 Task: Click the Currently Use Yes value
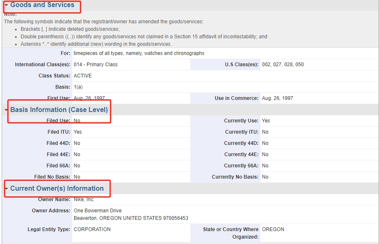tap(266, 121)
